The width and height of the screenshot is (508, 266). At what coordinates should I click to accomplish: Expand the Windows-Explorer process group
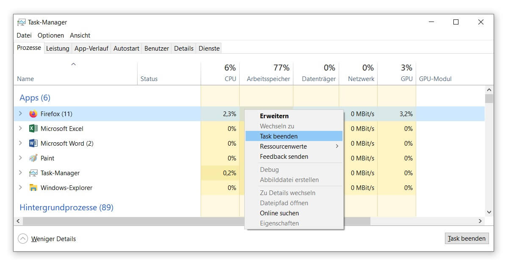coord(20,188)
